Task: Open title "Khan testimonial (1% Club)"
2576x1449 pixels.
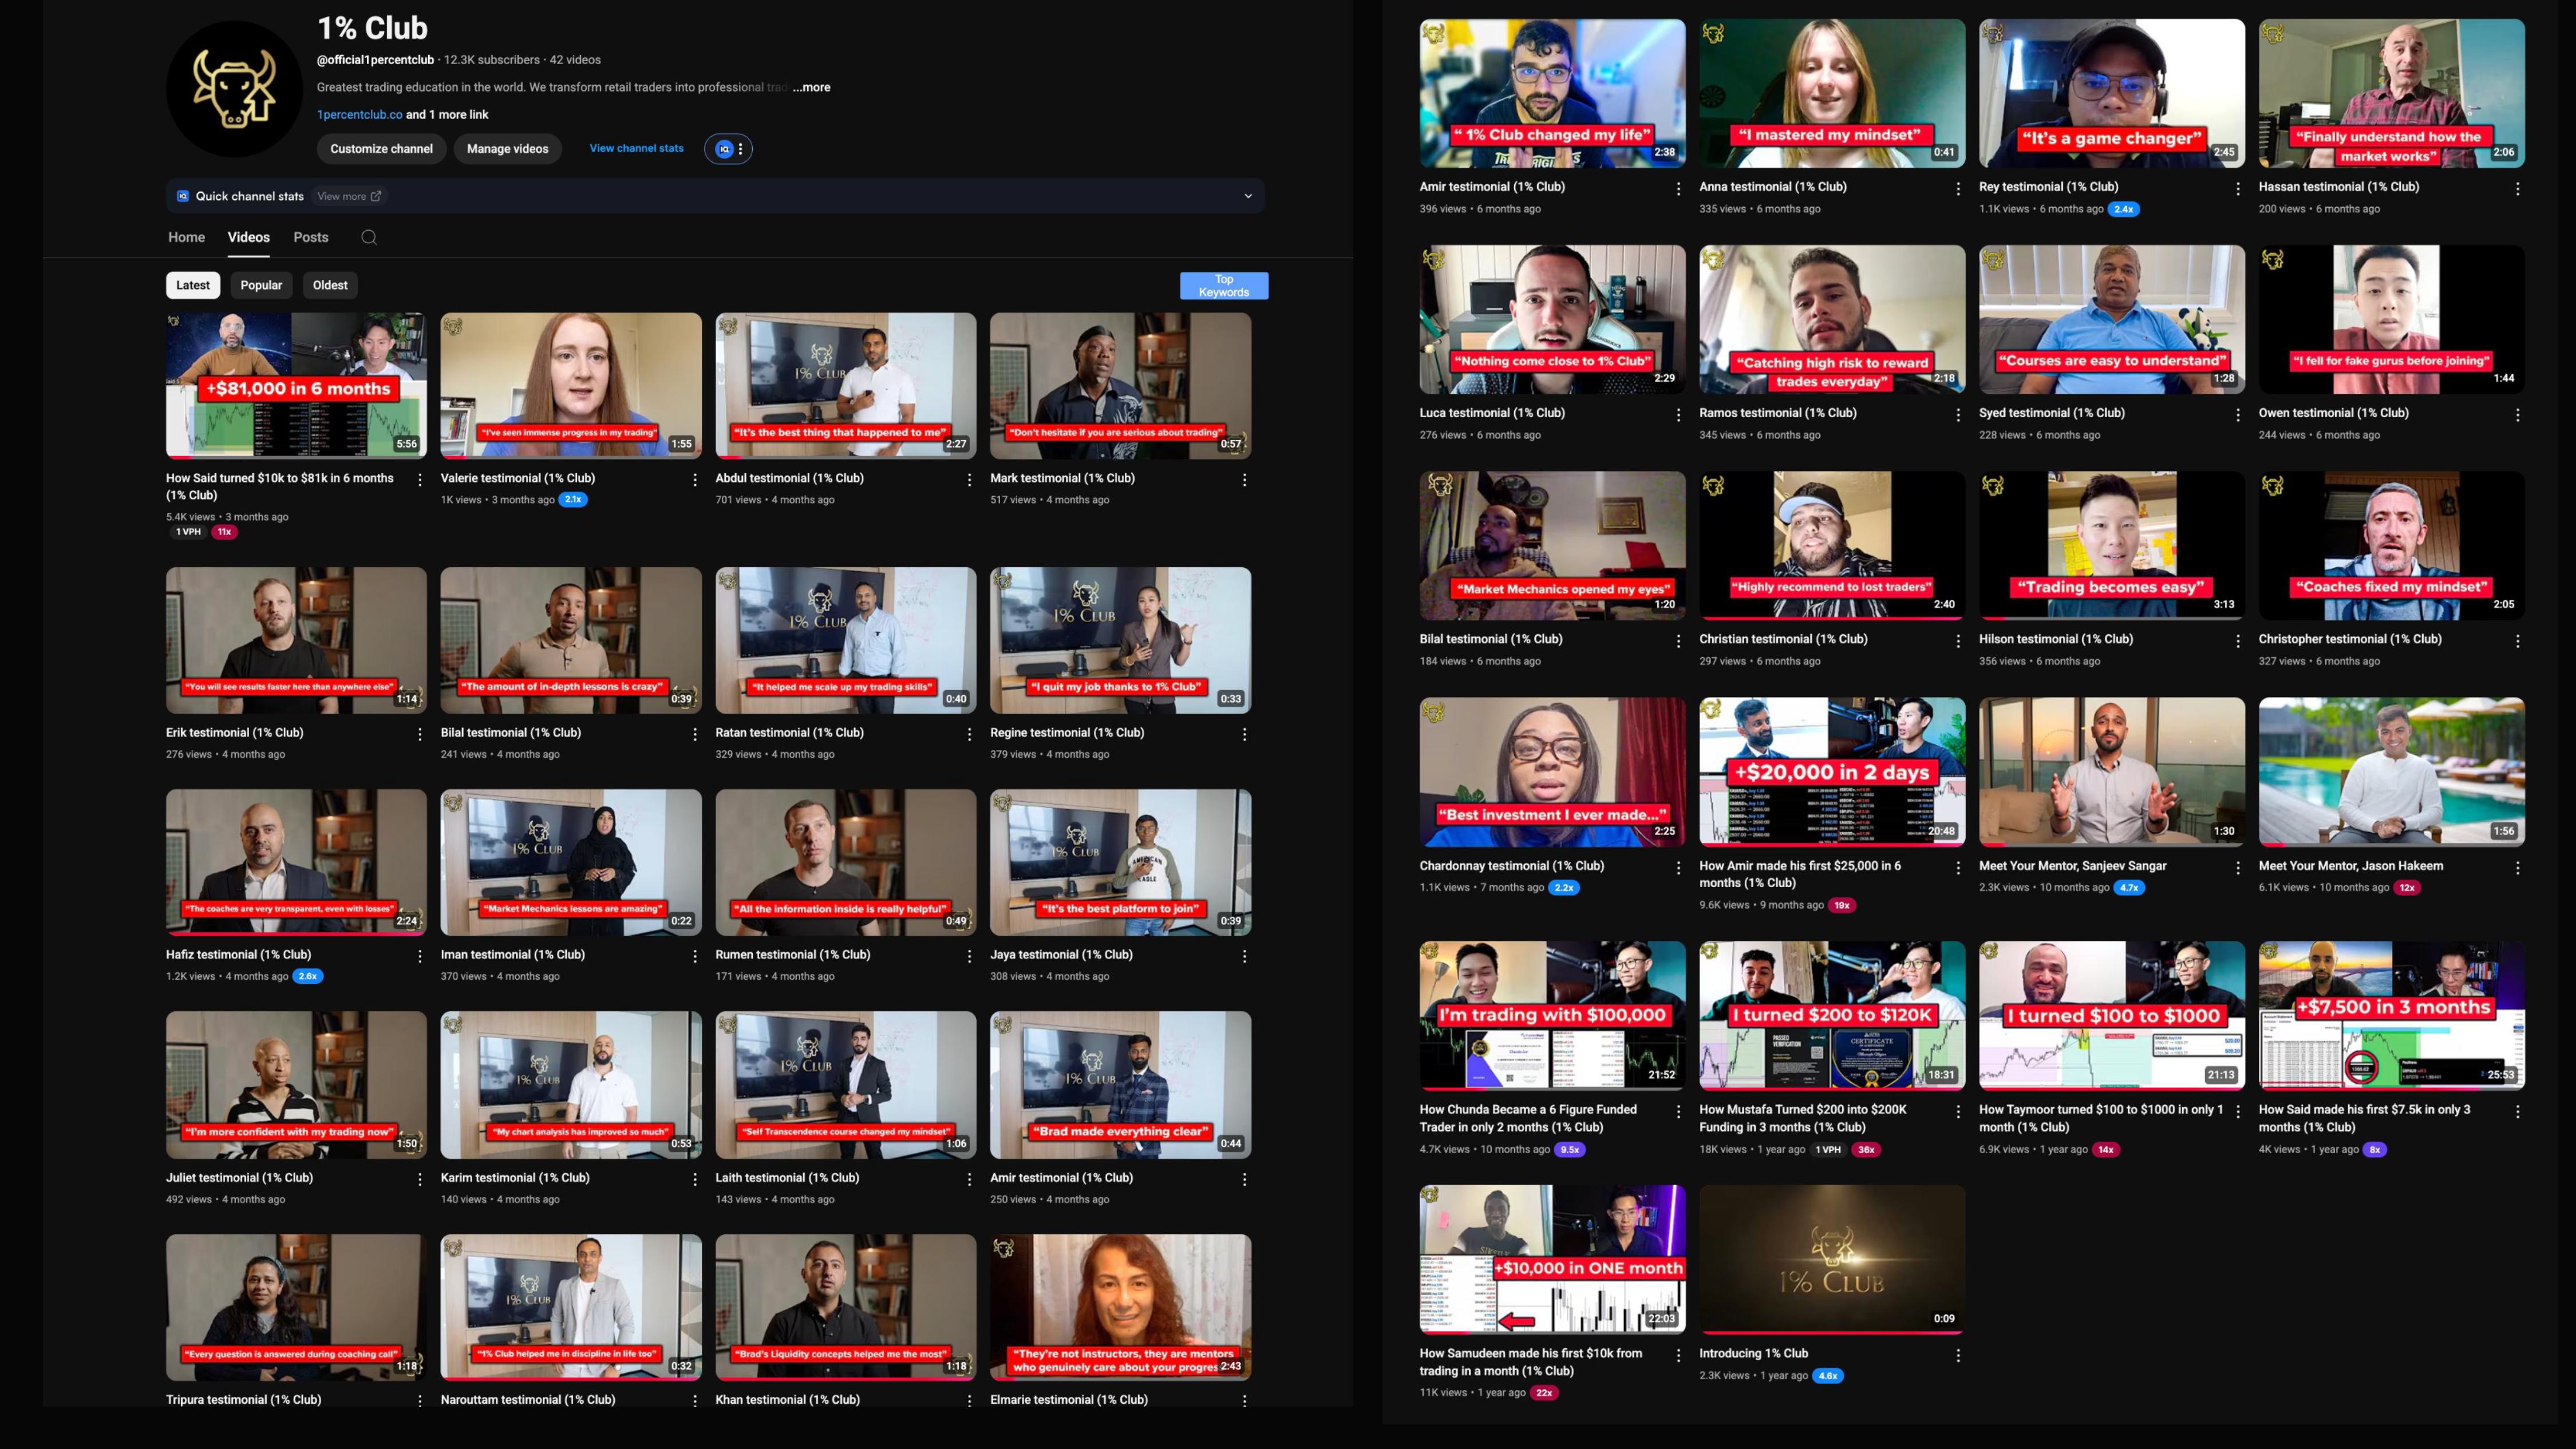Action: (x=787, y=1400)
